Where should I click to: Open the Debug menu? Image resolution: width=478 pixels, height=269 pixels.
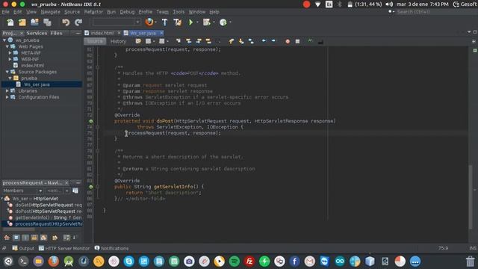(127, 12)
